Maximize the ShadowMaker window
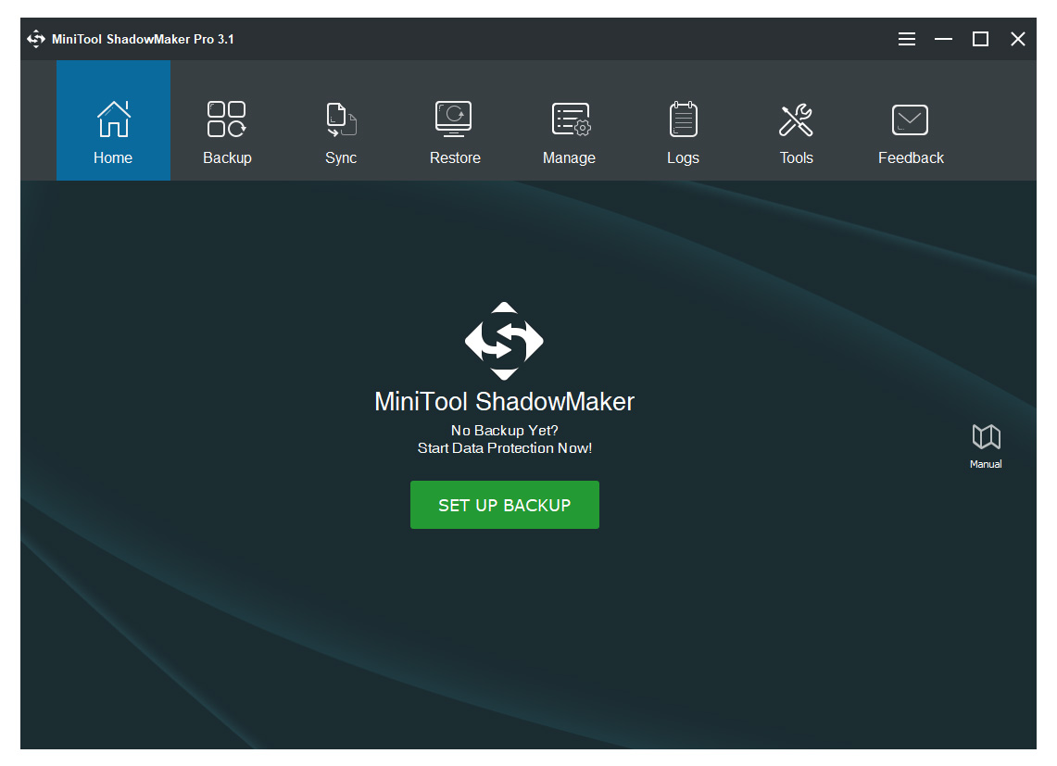 pyautogui.click(x=980, y=39)
